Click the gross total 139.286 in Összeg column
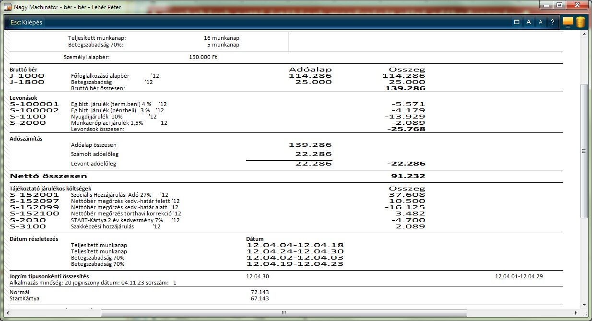Screen dimensions: 592x321 coord(405,88)
